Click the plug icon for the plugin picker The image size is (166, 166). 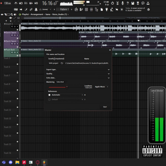point(107,9)
